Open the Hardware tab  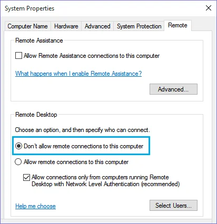pyautogui.click(x=66, y=26)
